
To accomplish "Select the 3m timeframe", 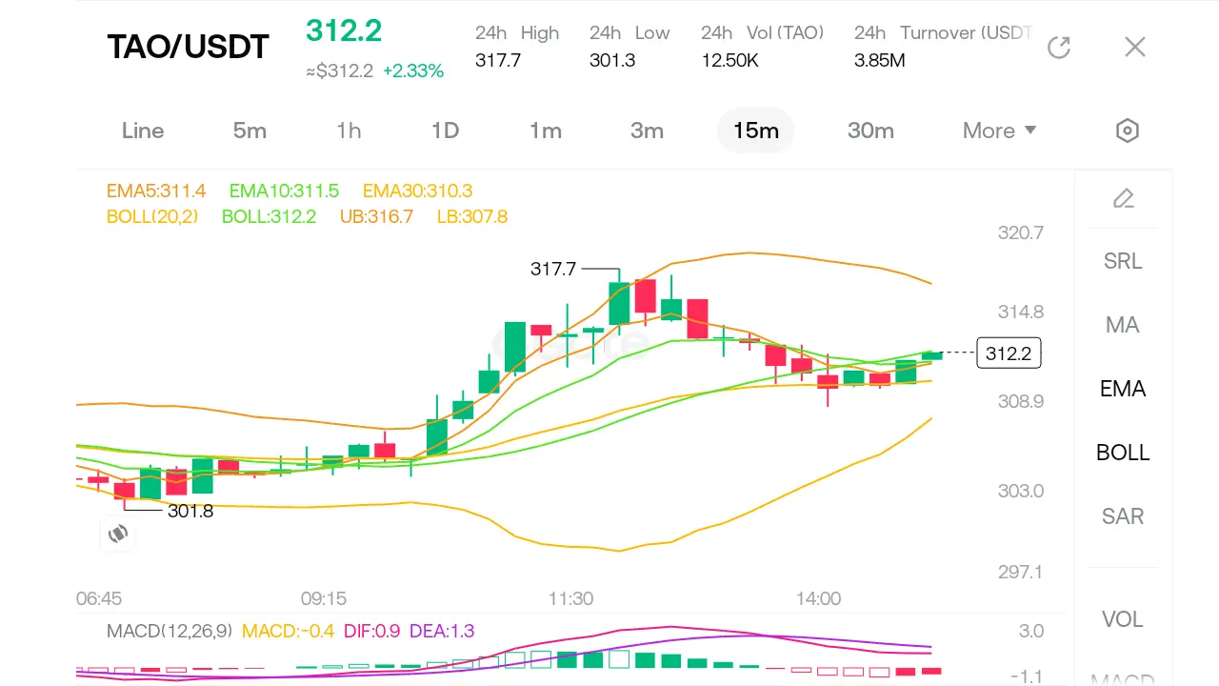I will (647, 131).
